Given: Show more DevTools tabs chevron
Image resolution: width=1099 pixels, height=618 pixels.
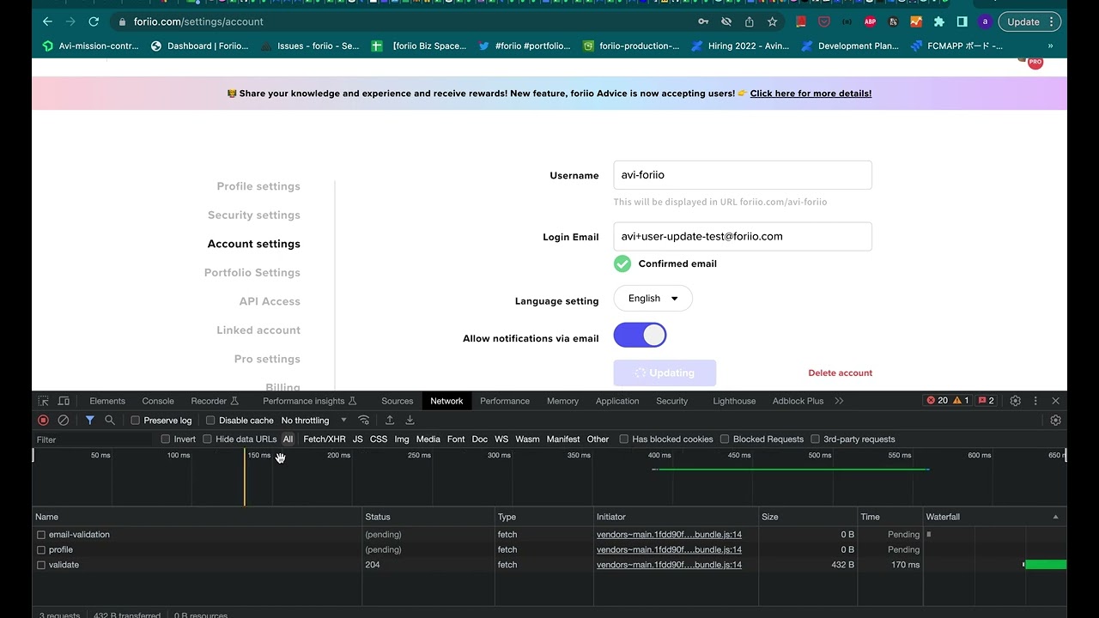Looking at the screenshot, I should coord(839,401).
